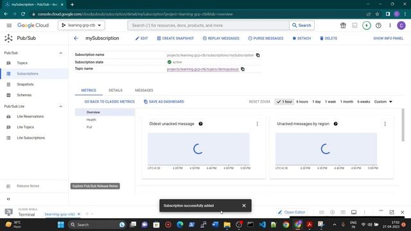This screenshot has height=231, width=411.
Task: Open Unacked messages by region chart options
Action: pos(385,124)
